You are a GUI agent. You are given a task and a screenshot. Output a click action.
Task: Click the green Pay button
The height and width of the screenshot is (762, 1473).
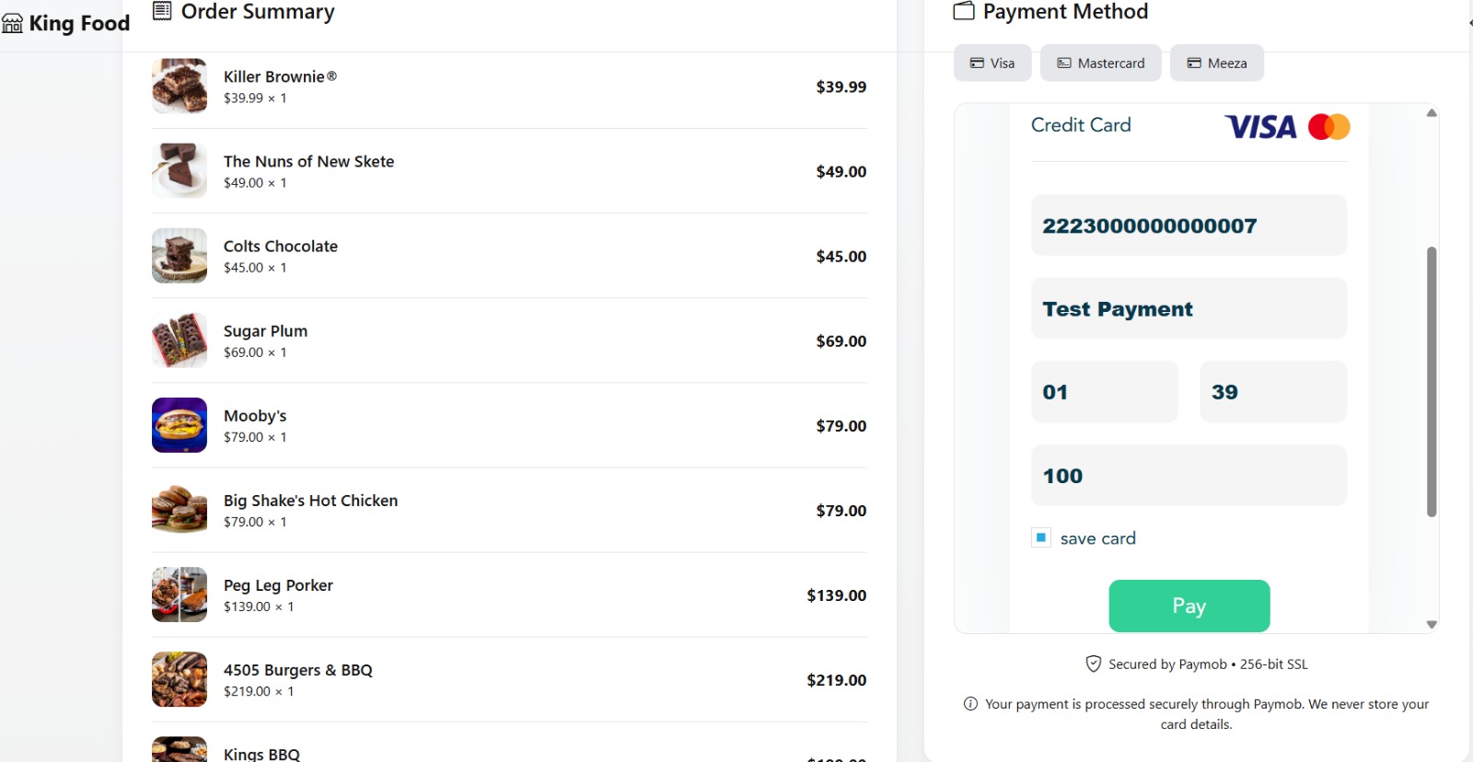click(1189, 606)
